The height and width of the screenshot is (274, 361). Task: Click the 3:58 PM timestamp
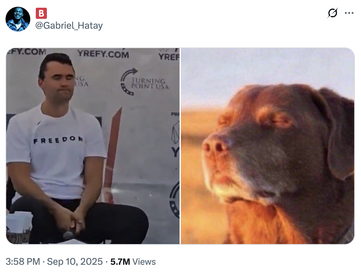point(23,262)
